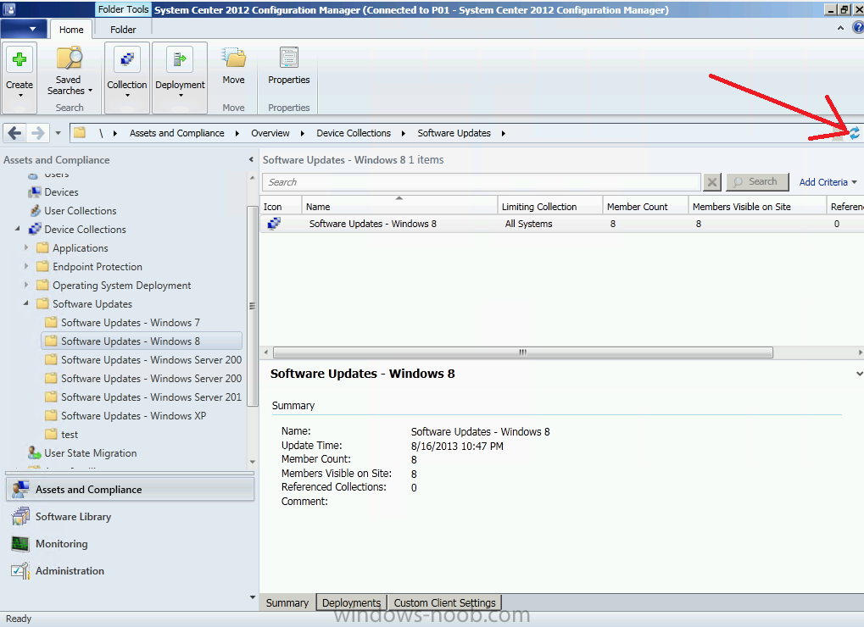Screen dimensions: 864x627
Task: Click Overview in the breadcrumb
Action: tap(270, 133)
